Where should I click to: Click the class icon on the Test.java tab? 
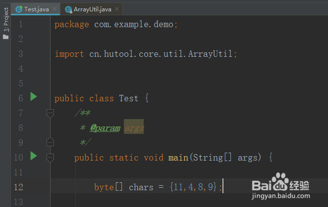click(19, 9)
